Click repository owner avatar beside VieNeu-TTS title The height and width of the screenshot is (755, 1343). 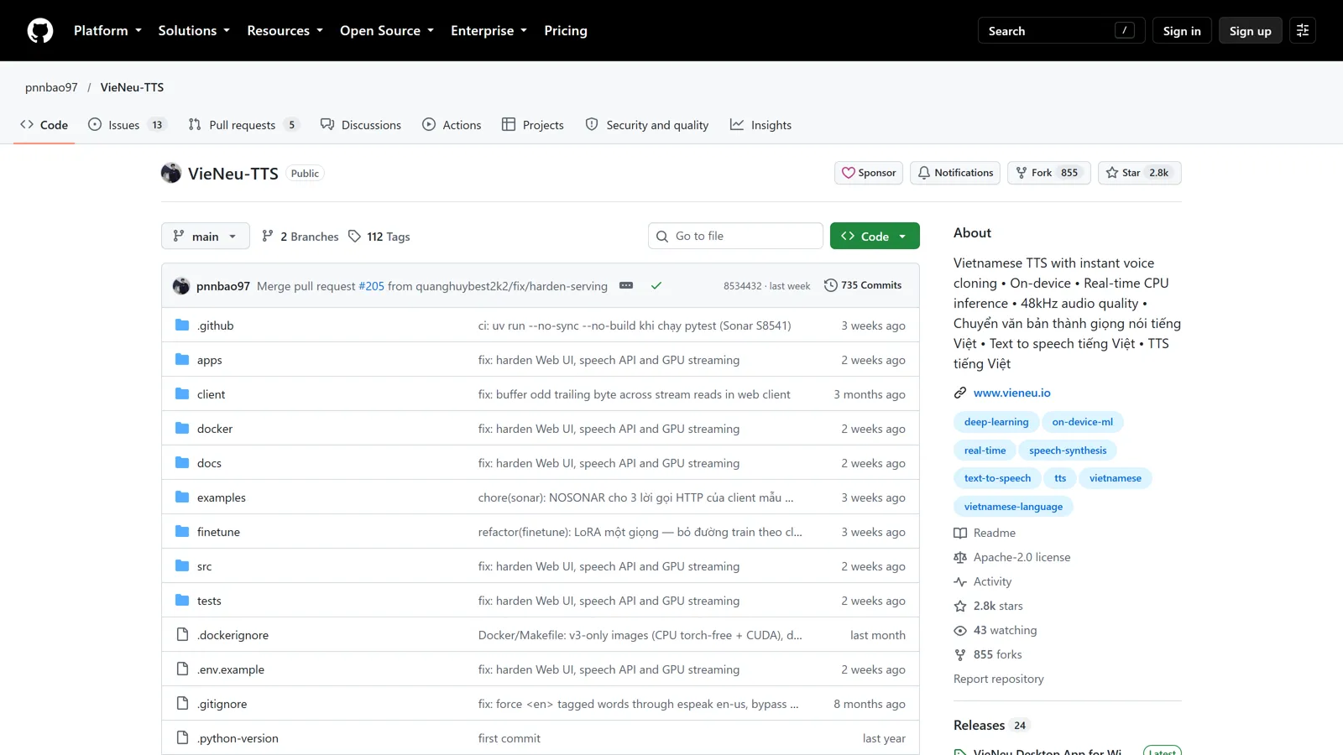[x=171, y=173]
